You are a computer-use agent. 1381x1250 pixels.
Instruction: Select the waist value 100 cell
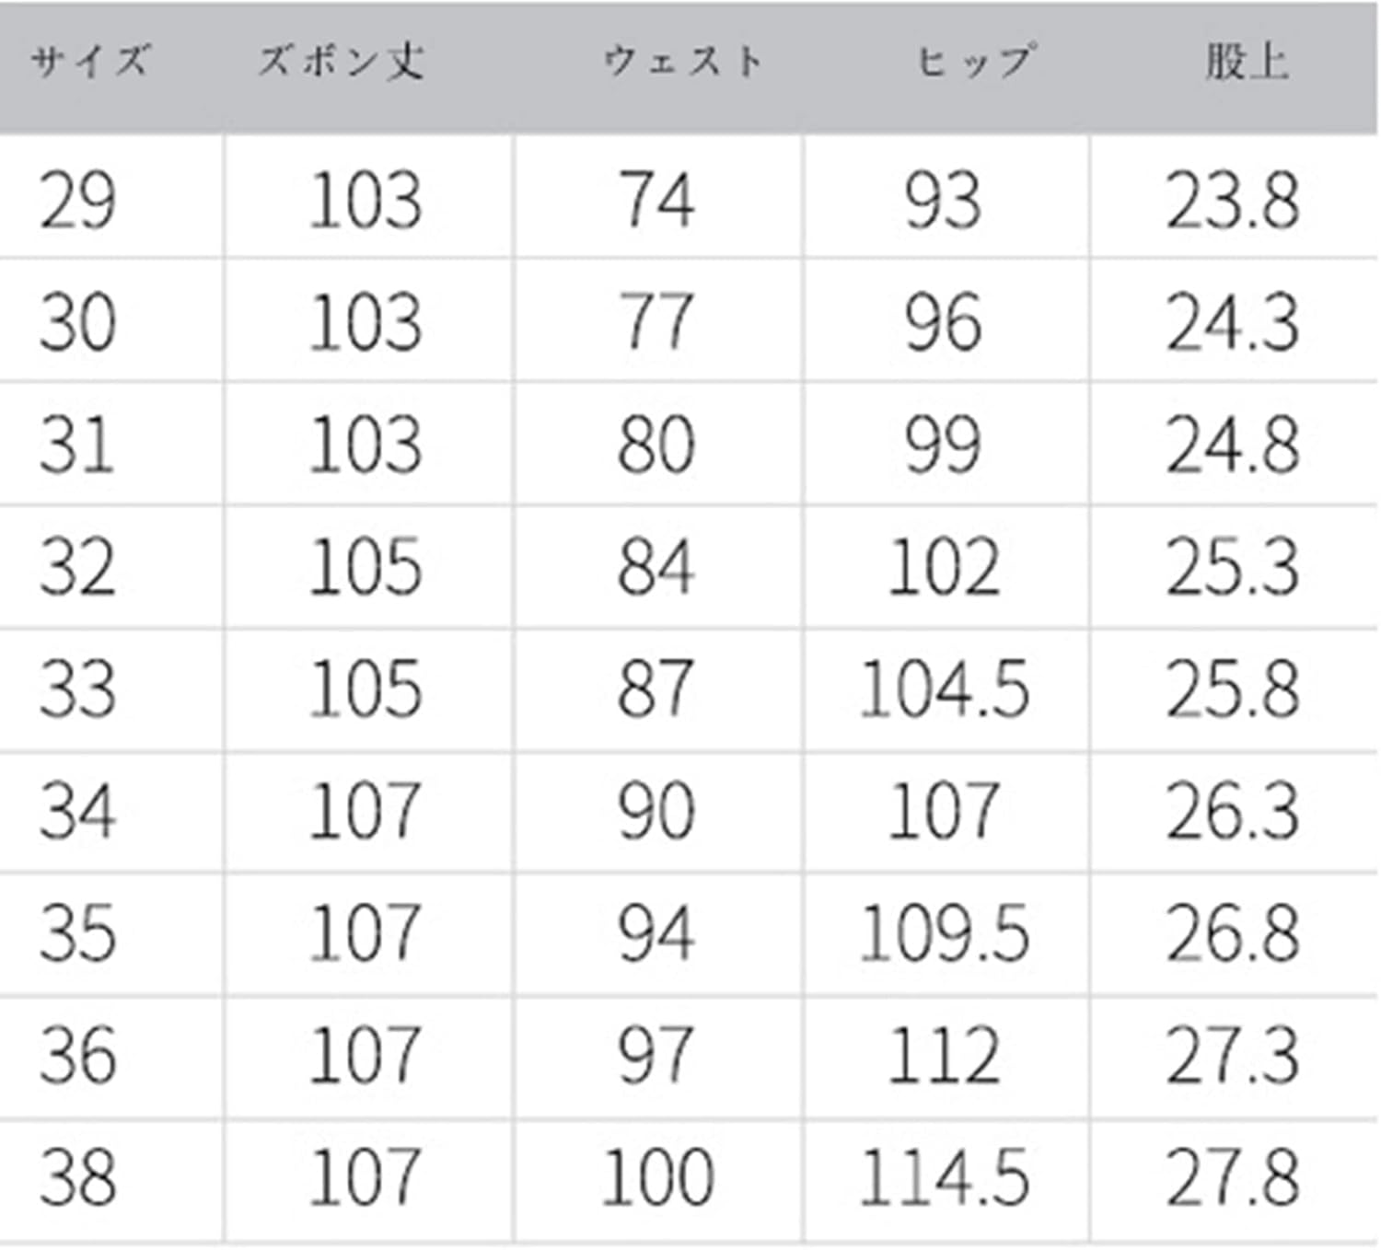point(657,1177)
